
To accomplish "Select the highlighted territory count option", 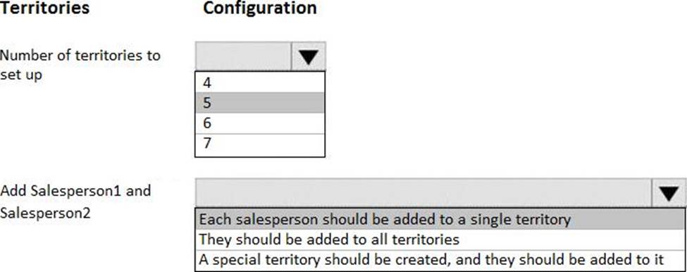I will coord(260,102).
